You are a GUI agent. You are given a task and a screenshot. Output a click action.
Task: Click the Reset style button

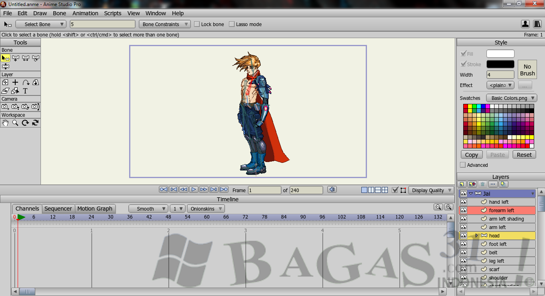point(524,155)
